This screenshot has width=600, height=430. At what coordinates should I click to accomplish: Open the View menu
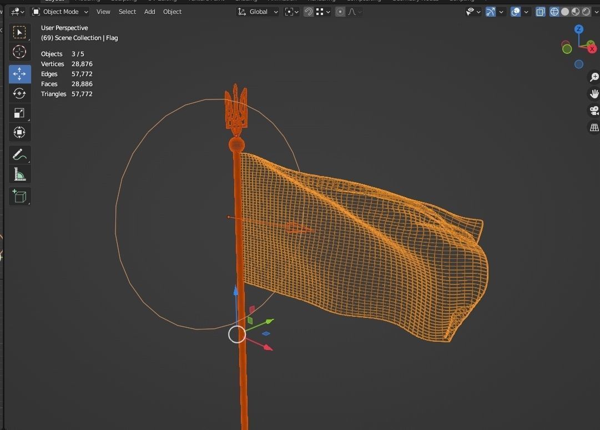pyautogui.click(x=103, y=12)
